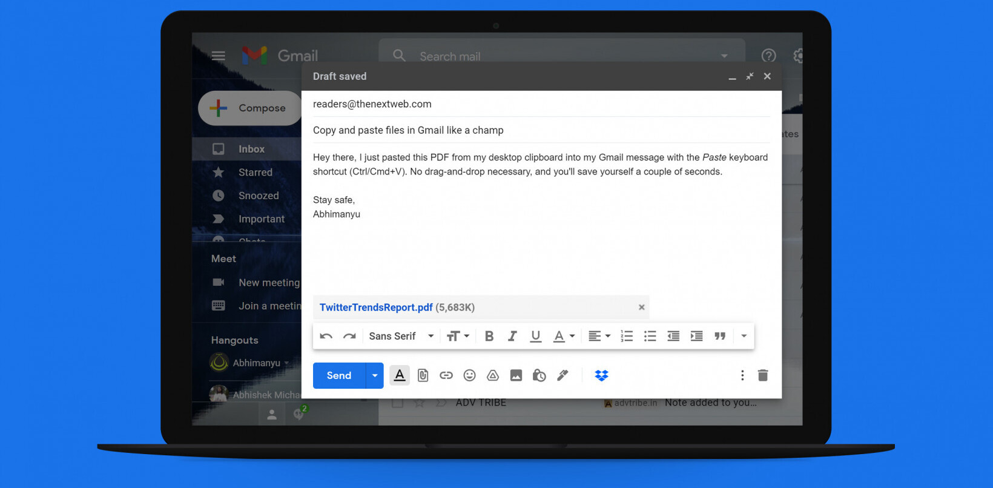Click the attach files paperclip icon

(x=423, y=375)
